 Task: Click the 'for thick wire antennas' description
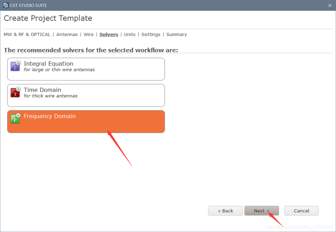(51, 96)
